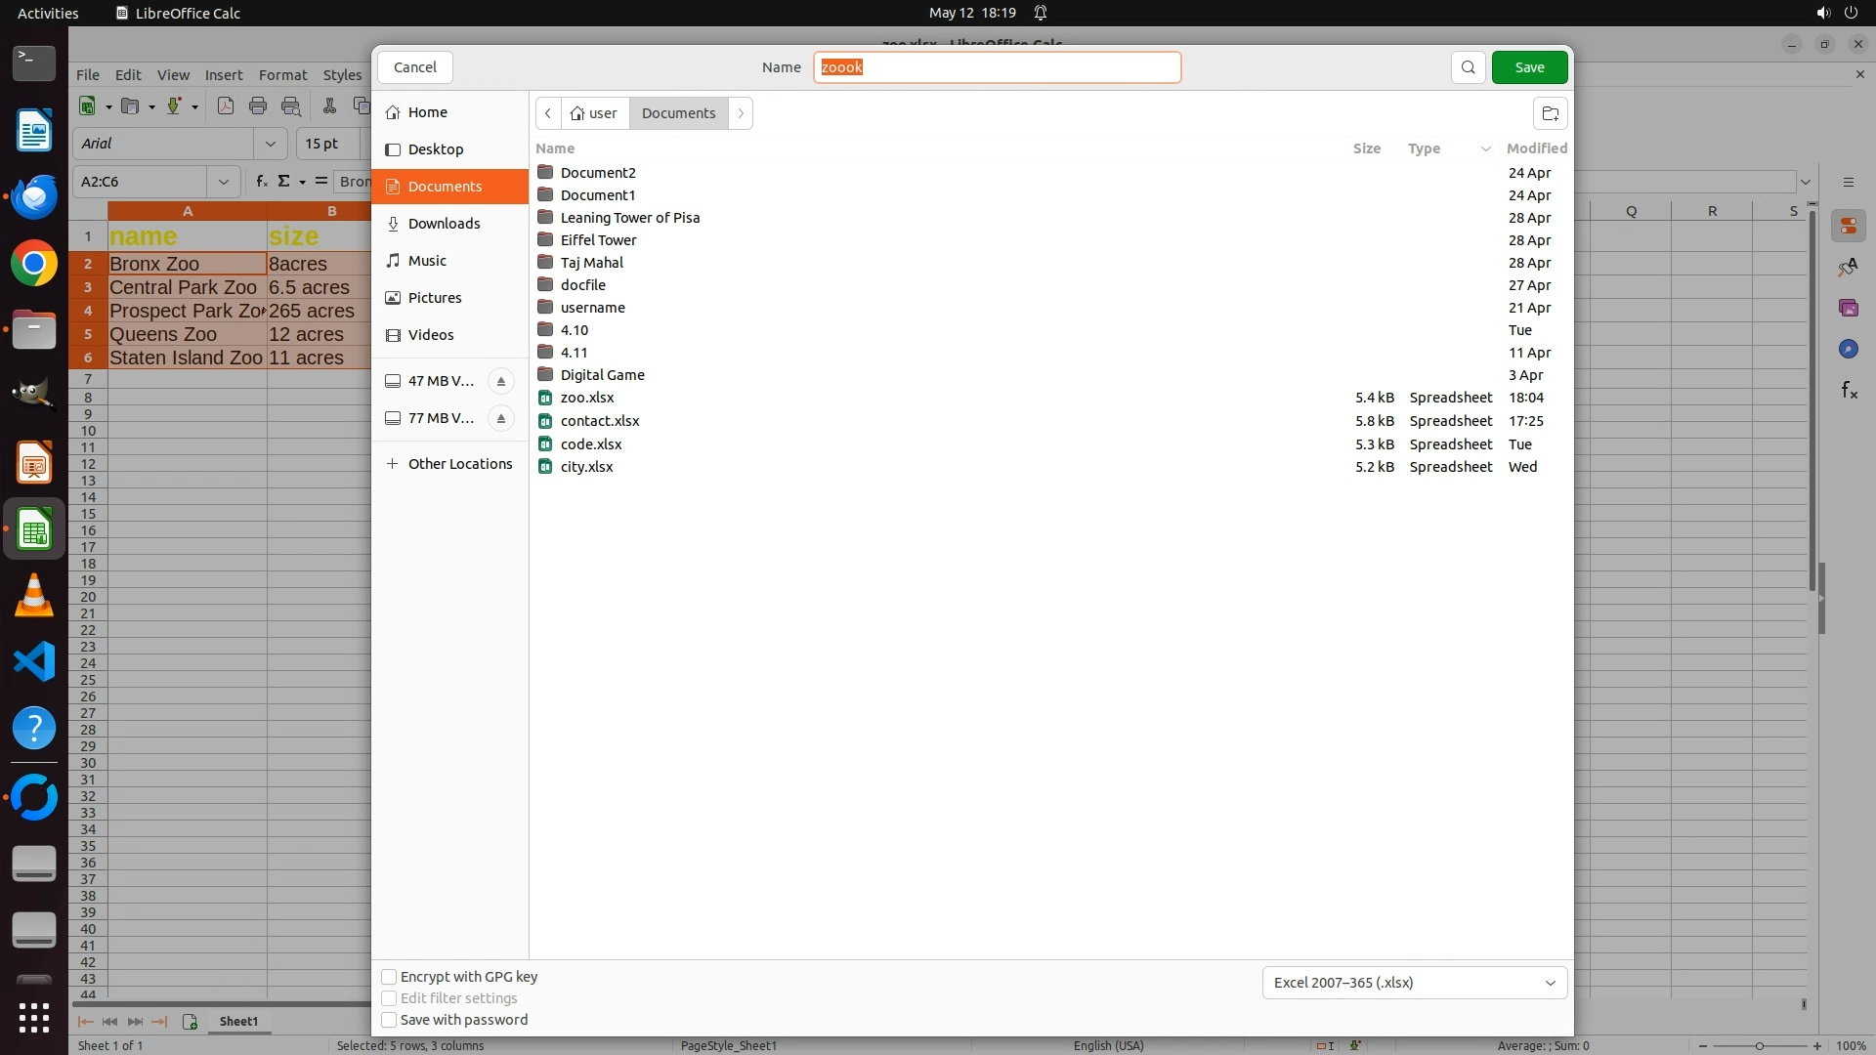Eject the 77 MB volume
Screen dimensions: 1876x1055
[x=501, y=418]
